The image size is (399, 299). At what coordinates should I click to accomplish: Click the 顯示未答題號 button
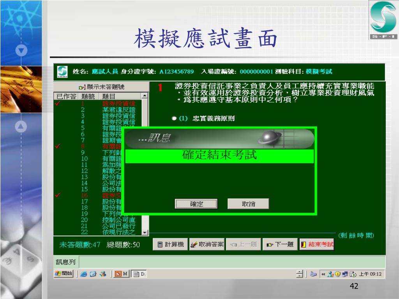101,87
